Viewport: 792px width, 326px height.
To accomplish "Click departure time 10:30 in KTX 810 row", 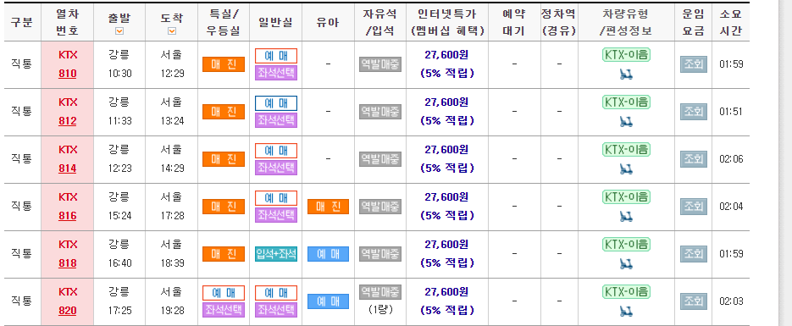I will click(119, 74).
